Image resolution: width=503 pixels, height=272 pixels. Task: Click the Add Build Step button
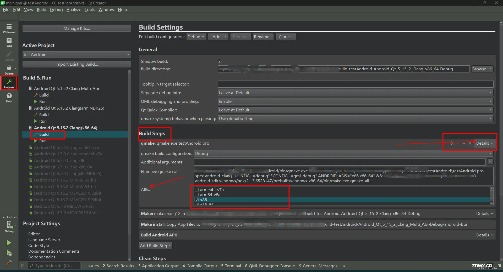pyautogui.click(x=155, y=246)
